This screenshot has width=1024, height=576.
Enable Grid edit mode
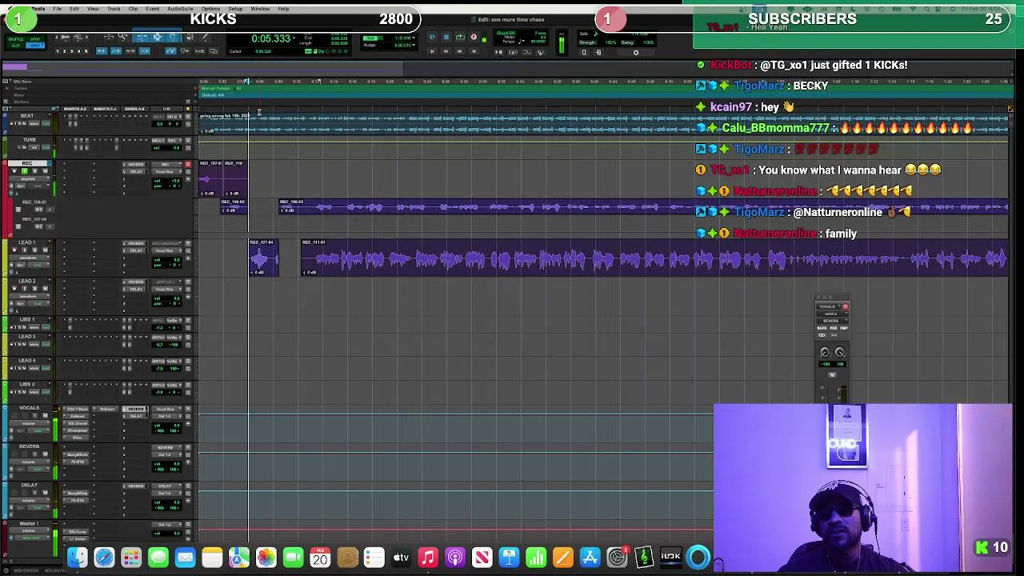click(x=35, y=46)
